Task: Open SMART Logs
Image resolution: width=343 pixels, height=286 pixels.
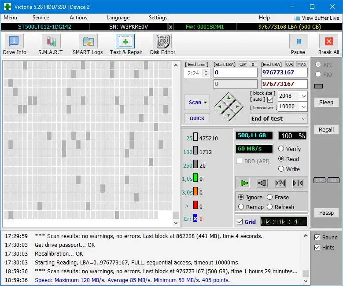Action: click(88, 44)
